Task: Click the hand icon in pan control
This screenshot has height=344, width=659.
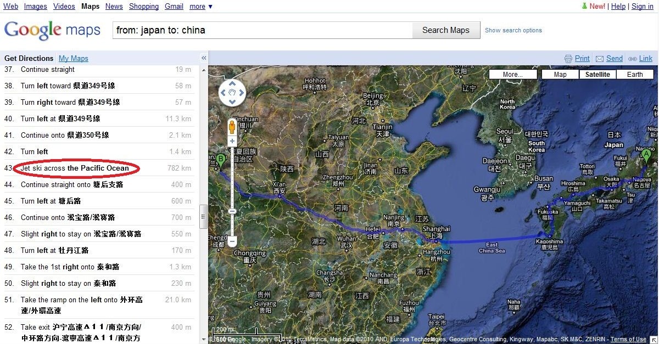Action: click(x=232, y=93)
